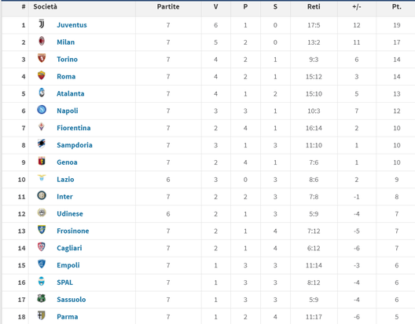
Task: Click the Sassuolo green crest icon
Action: [x=42, y=298]
